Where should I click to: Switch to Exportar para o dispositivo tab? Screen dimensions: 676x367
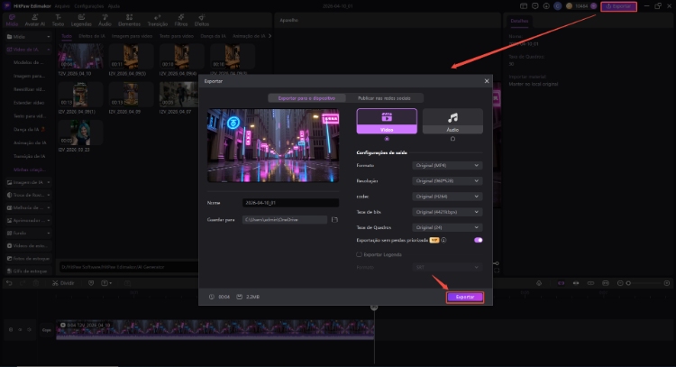click(x=306, y=98)
